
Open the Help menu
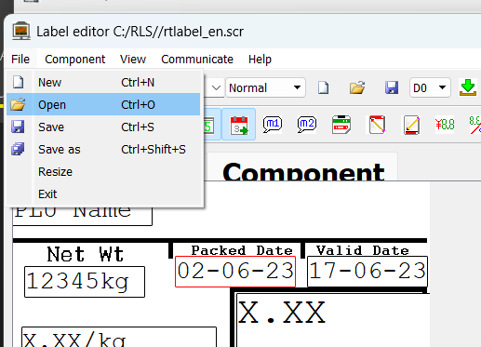(260, 59)
